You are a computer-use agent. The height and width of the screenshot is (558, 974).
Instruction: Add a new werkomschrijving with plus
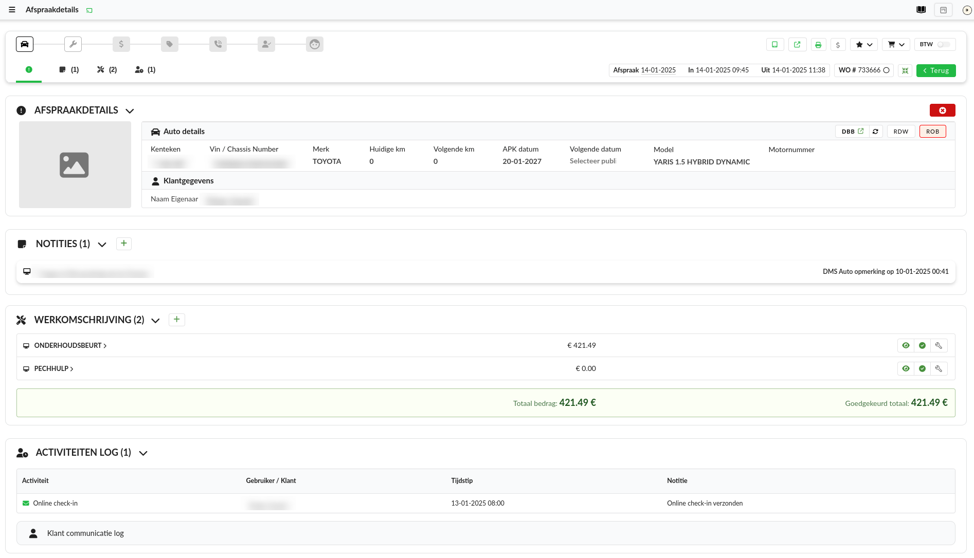176,320
